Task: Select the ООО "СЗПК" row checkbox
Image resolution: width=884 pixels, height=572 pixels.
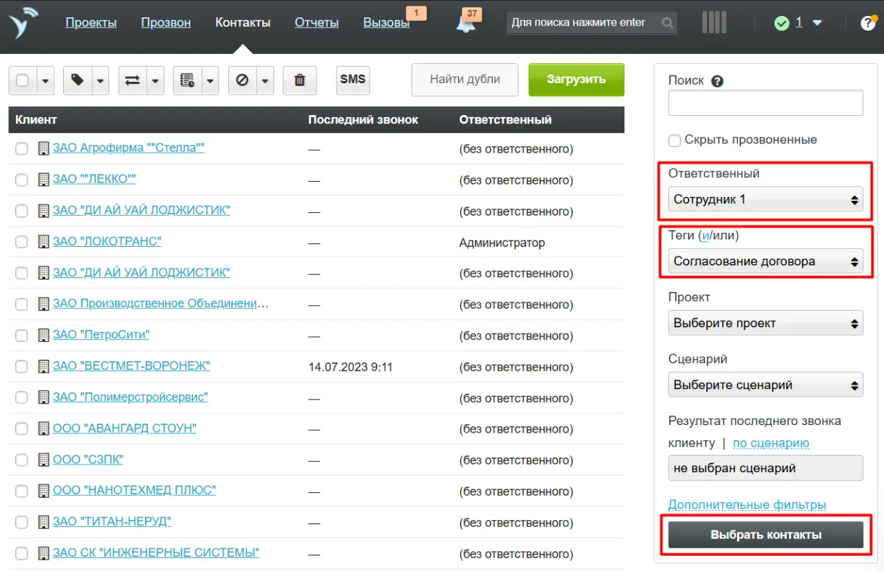Action: pyautogui.click(x=22, y=460)
